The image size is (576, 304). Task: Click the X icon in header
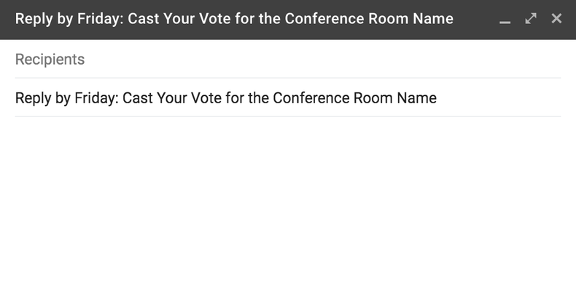pyautogui.click(x=556, y=18)
